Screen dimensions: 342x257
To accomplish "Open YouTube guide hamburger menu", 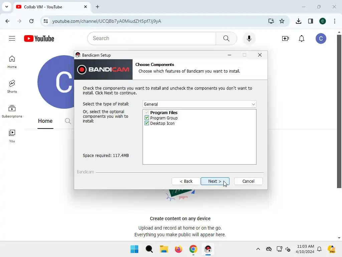I will tap(12, 38).
